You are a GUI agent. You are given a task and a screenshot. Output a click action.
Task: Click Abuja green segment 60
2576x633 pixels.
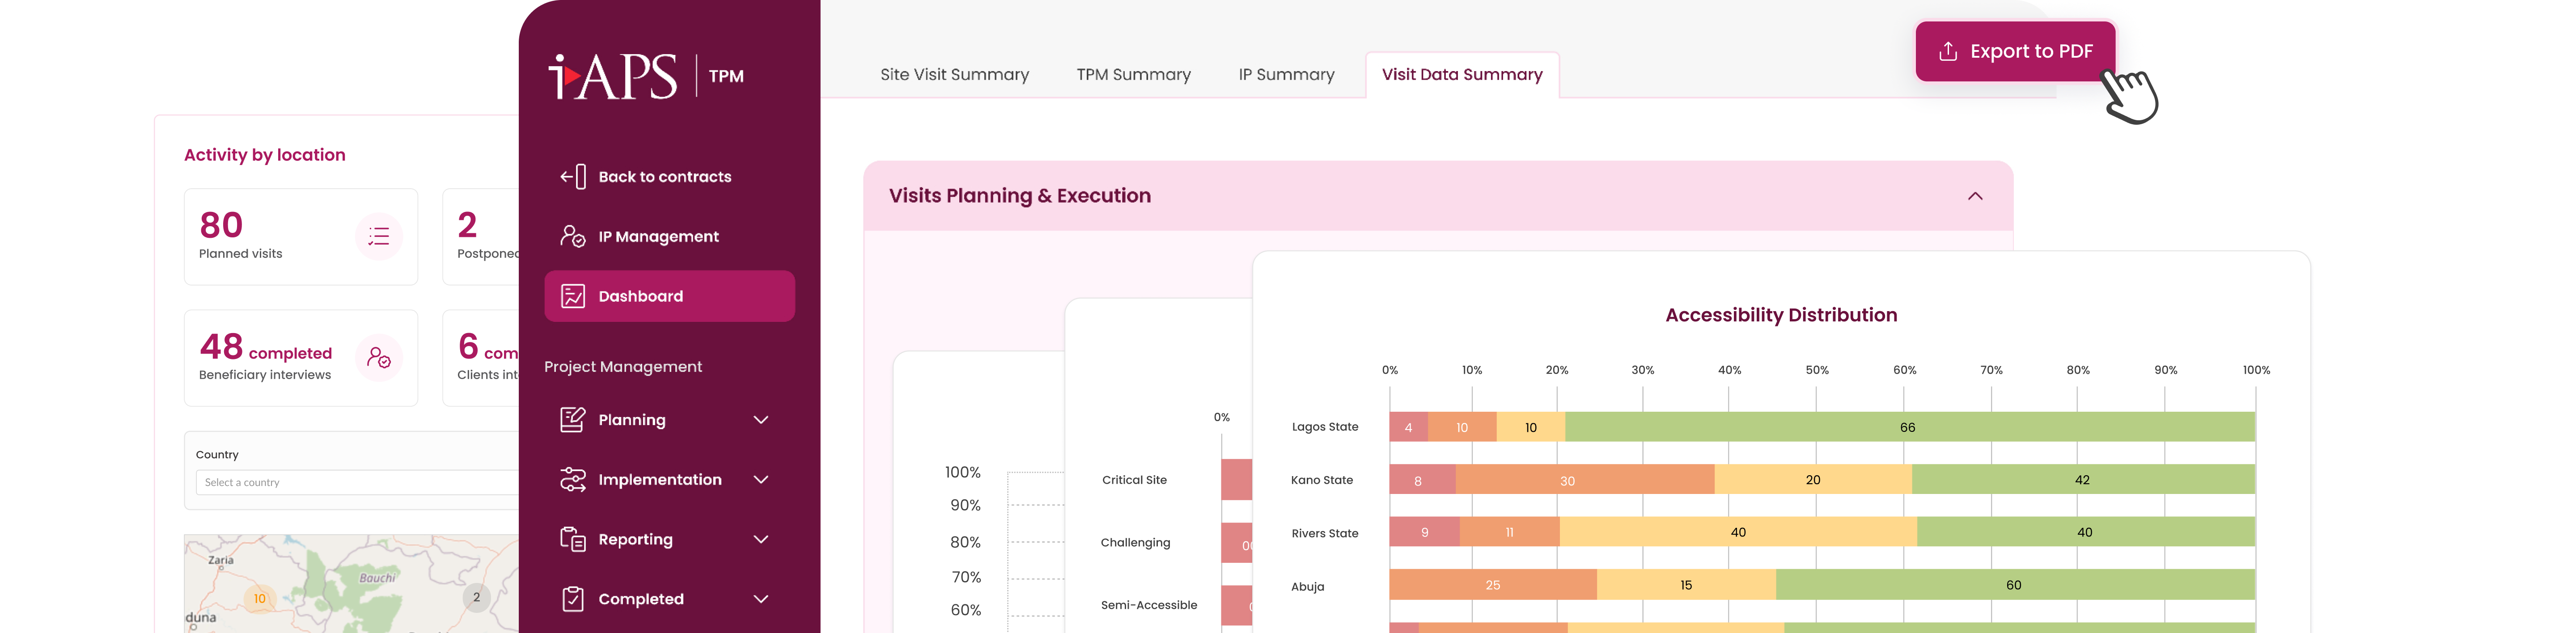2015,585
